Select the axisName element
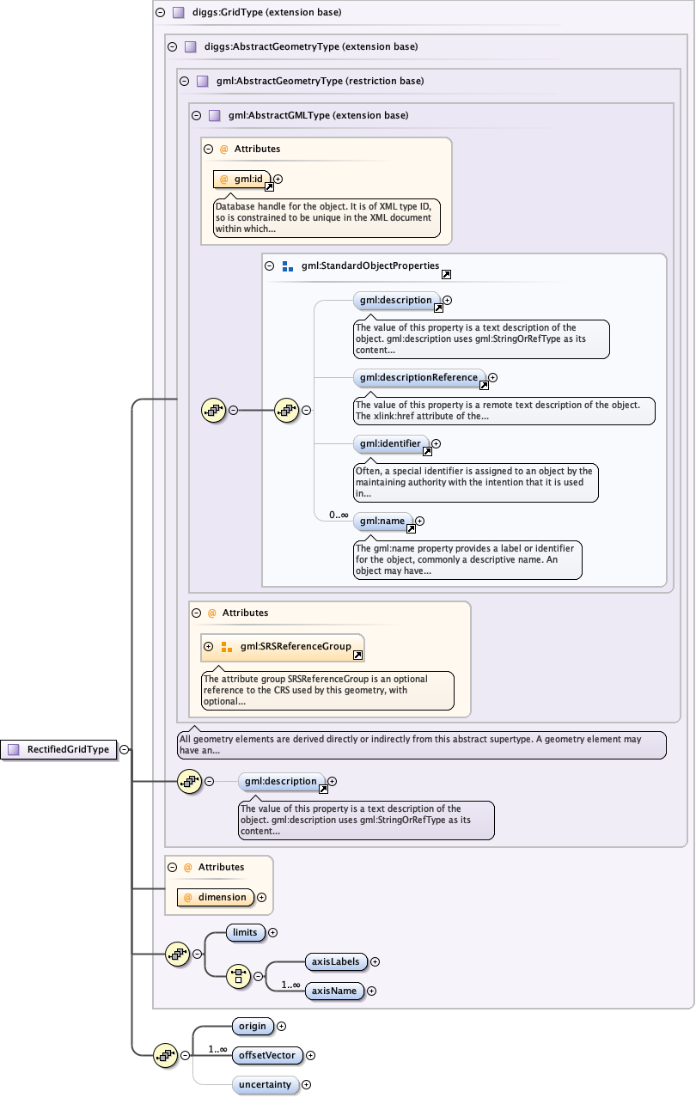 (333, 991)
